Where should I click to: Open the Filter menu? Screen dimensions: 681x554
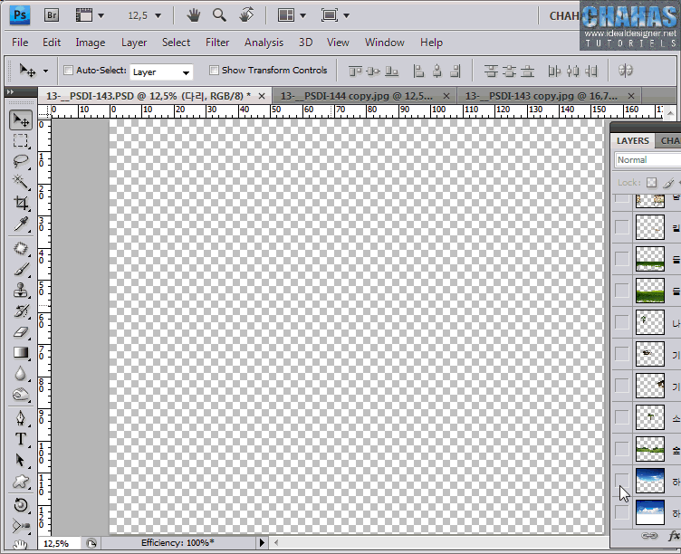tap(217, 43)
